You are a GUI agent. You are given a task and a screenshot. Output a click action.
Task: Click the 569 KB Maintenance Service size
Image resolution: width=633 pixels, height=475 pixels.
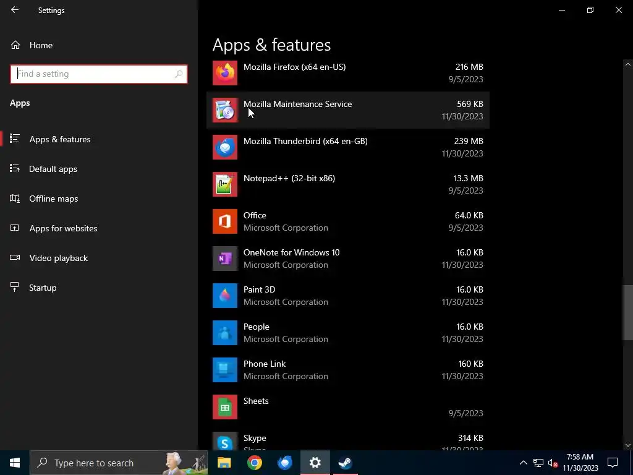(470, 104)
